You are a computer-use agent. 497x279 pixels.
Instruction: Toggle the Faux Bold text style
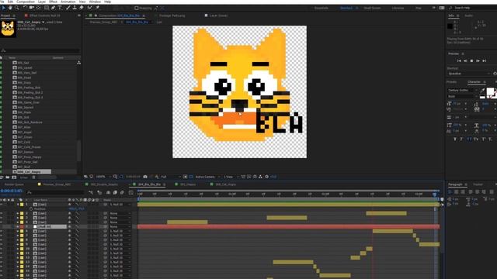click(x=455, y=139)
